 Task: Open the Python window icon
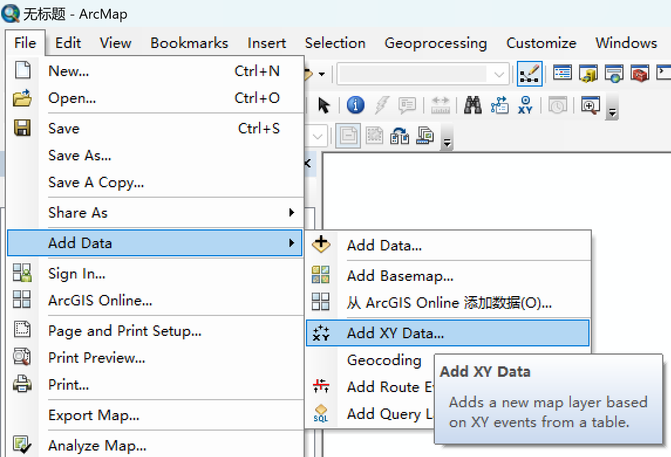tap(663, 73)
